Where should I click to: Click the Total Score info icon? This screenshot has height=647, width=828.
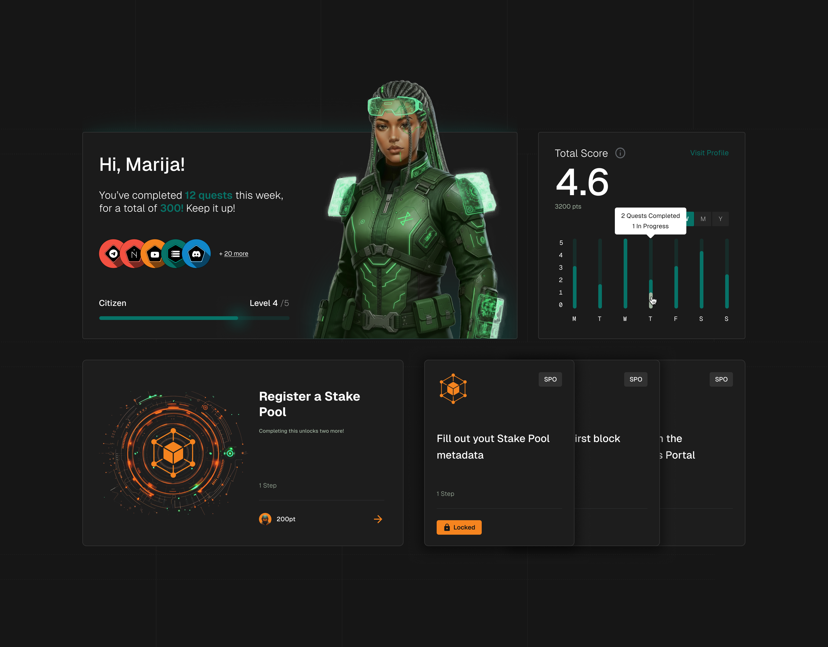(x=620, y=153)
